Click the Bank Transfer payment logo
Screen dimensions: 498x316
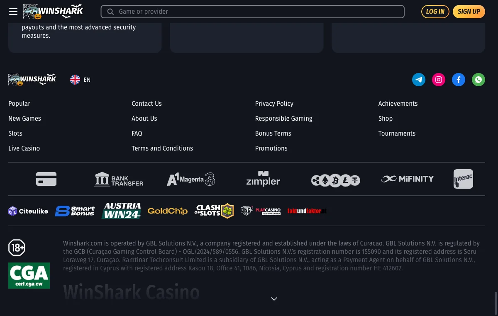[x=119, y=179]
